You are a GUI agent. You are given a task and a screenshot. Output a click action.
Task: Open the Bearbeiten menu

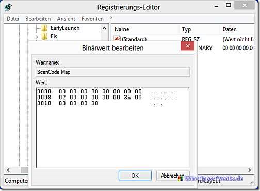pyautogui.click(x=38, y=19)
